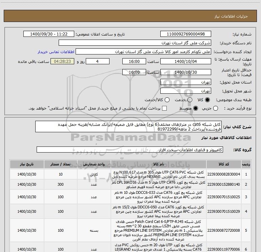
Task: Click the response deadline time 16:00 field
Action: point(134,61)
